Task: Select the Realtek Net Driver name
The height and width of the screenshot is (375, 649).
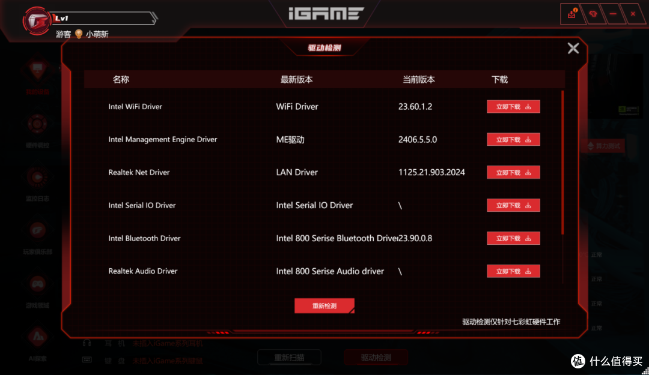Action: tap(139, 172)
